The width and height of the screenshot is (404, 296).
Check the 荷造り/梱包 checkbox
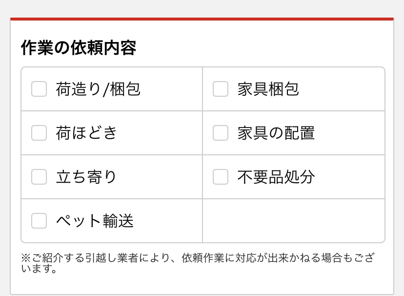point(39,89)
